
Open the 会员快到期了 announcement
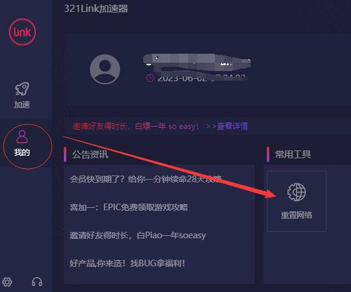[x=146, y=179]
